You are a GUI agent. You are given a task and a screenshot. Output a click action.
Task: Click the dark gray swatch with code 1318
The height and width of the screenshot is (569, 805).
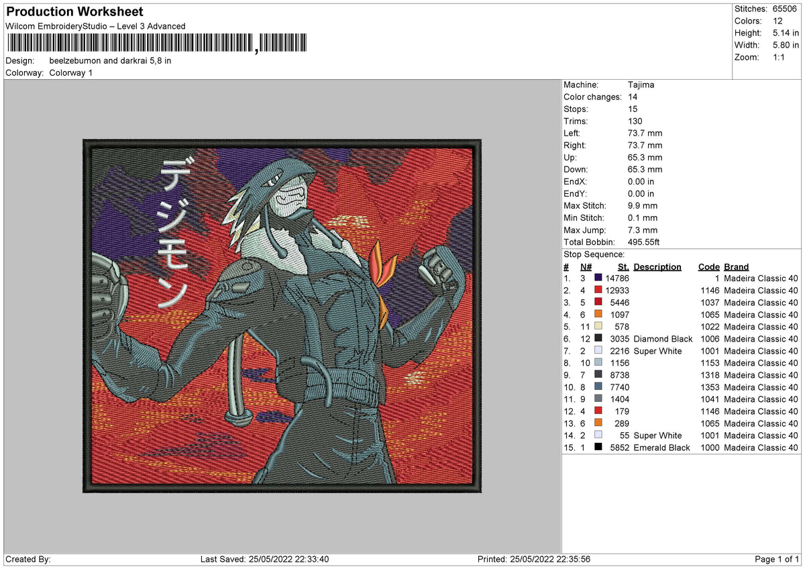point(598,374)
